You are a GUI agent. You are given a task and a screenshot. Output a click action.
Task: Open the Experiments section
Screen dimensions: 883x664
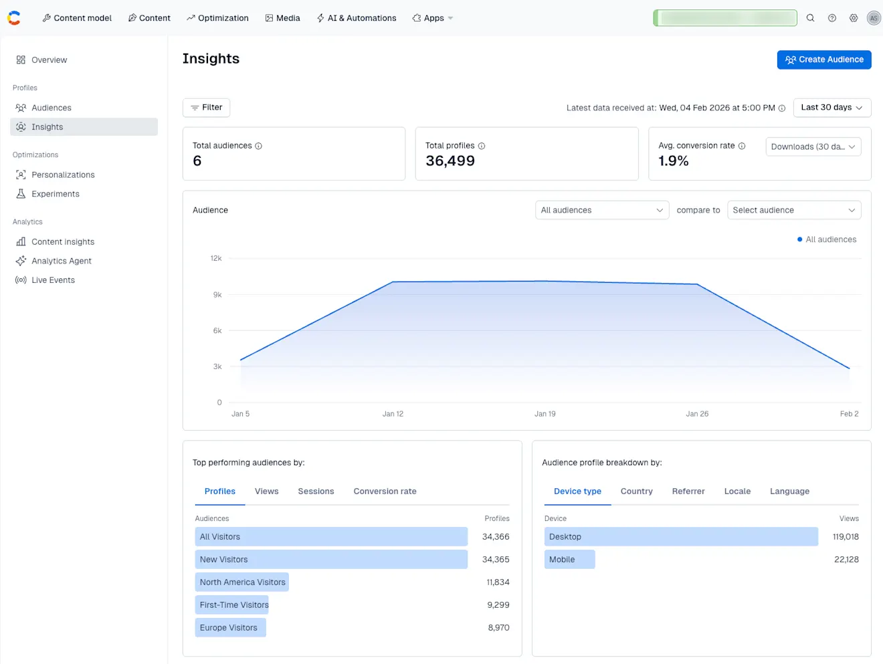[55, 194]
